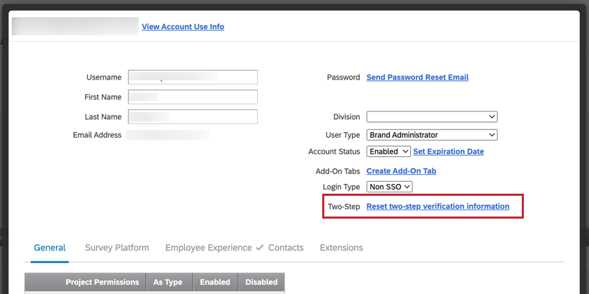The image size is (589, 294).
Task: Switch to the General tab
Action: click(49, 248)
